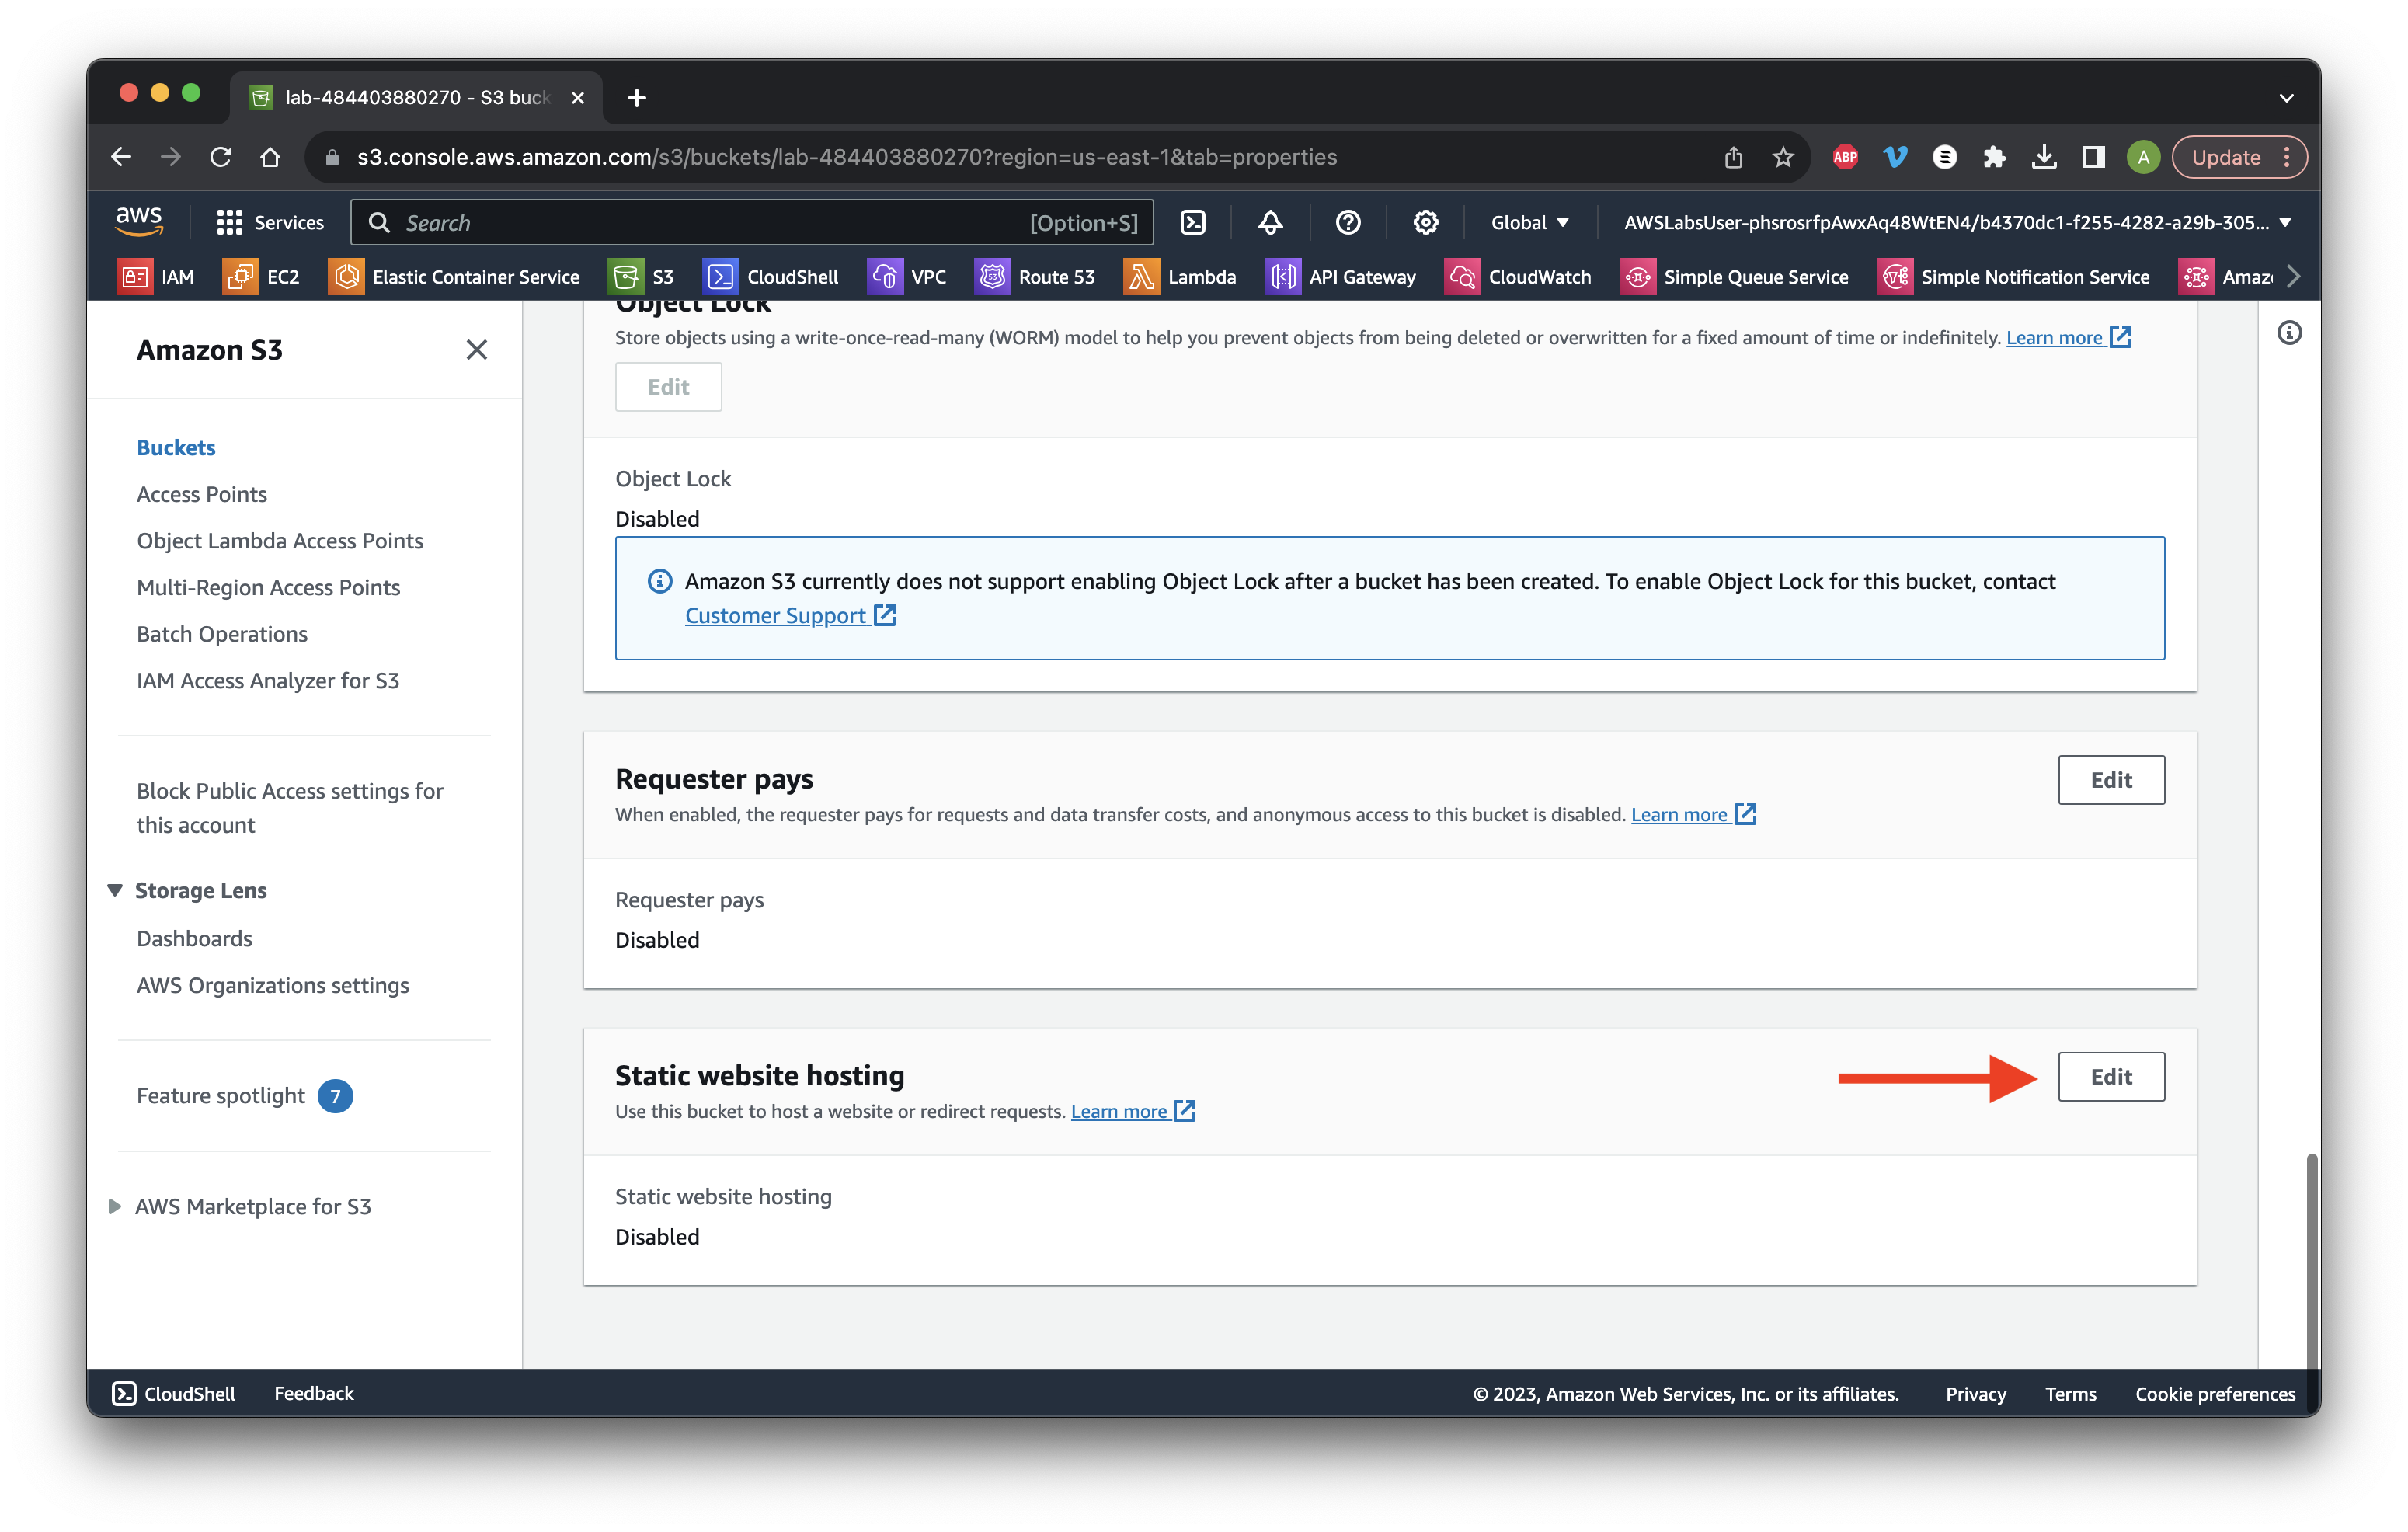Open the VPC shortcut
The height and width of the screenshot is (1532, 2408).
[x=907, y=276]
